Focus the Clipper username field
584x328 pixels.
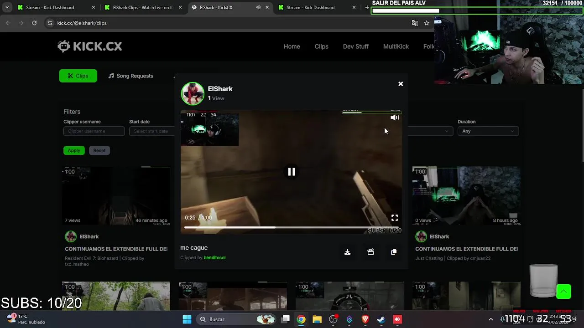94,131
